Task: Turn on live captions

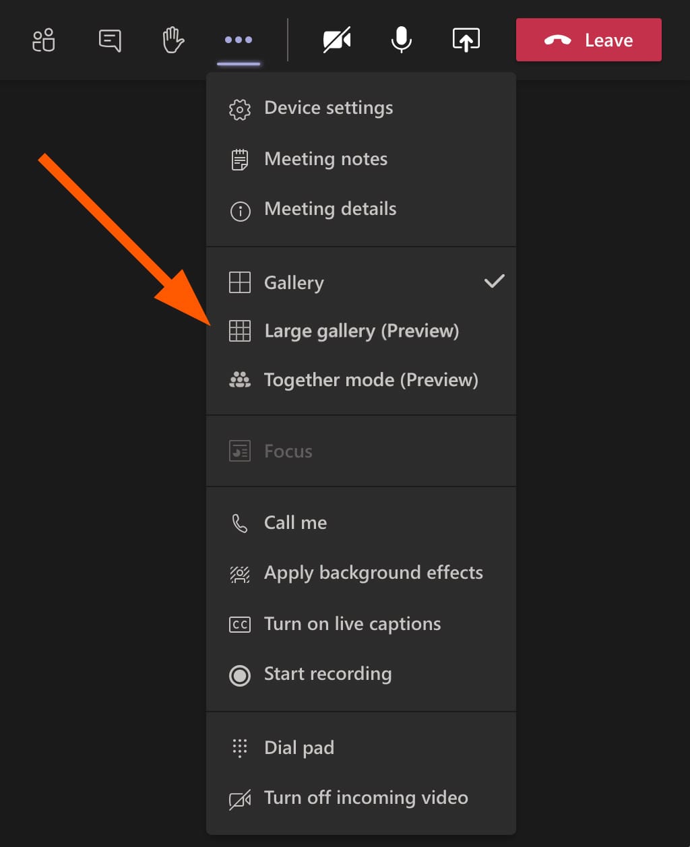Action: 352,623
